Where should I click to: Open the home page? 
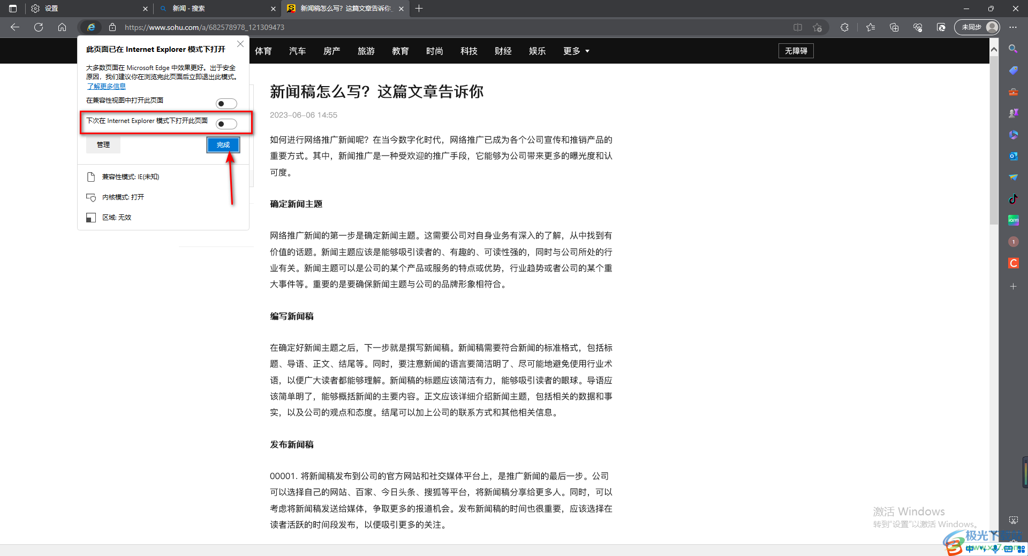tap(62, 27)
